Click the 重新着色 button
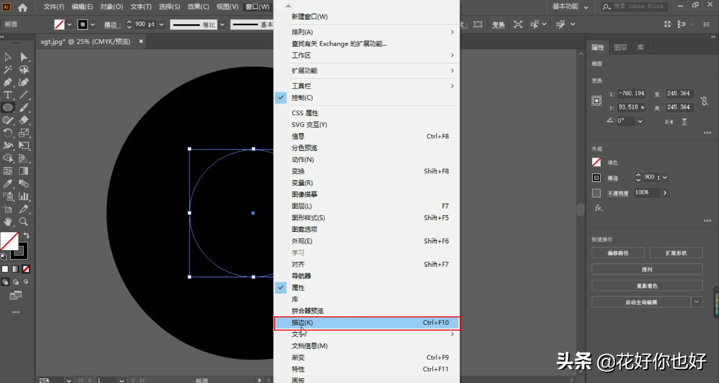 pos(647,286)
